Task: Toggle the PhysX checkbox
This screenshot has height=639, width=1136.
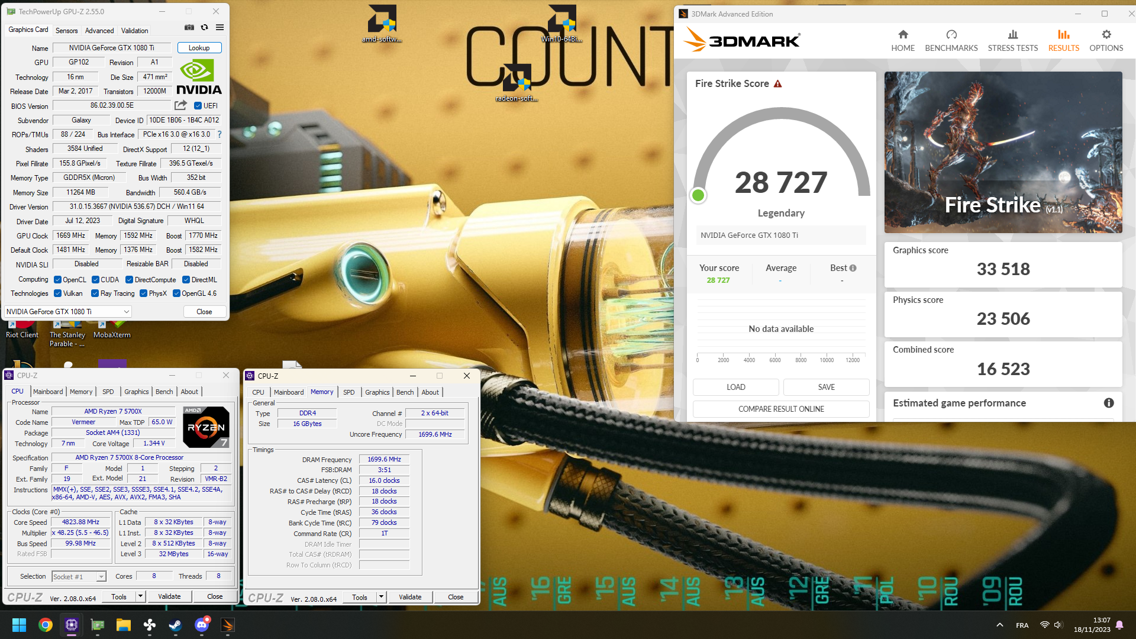Action: pos(143,293)
